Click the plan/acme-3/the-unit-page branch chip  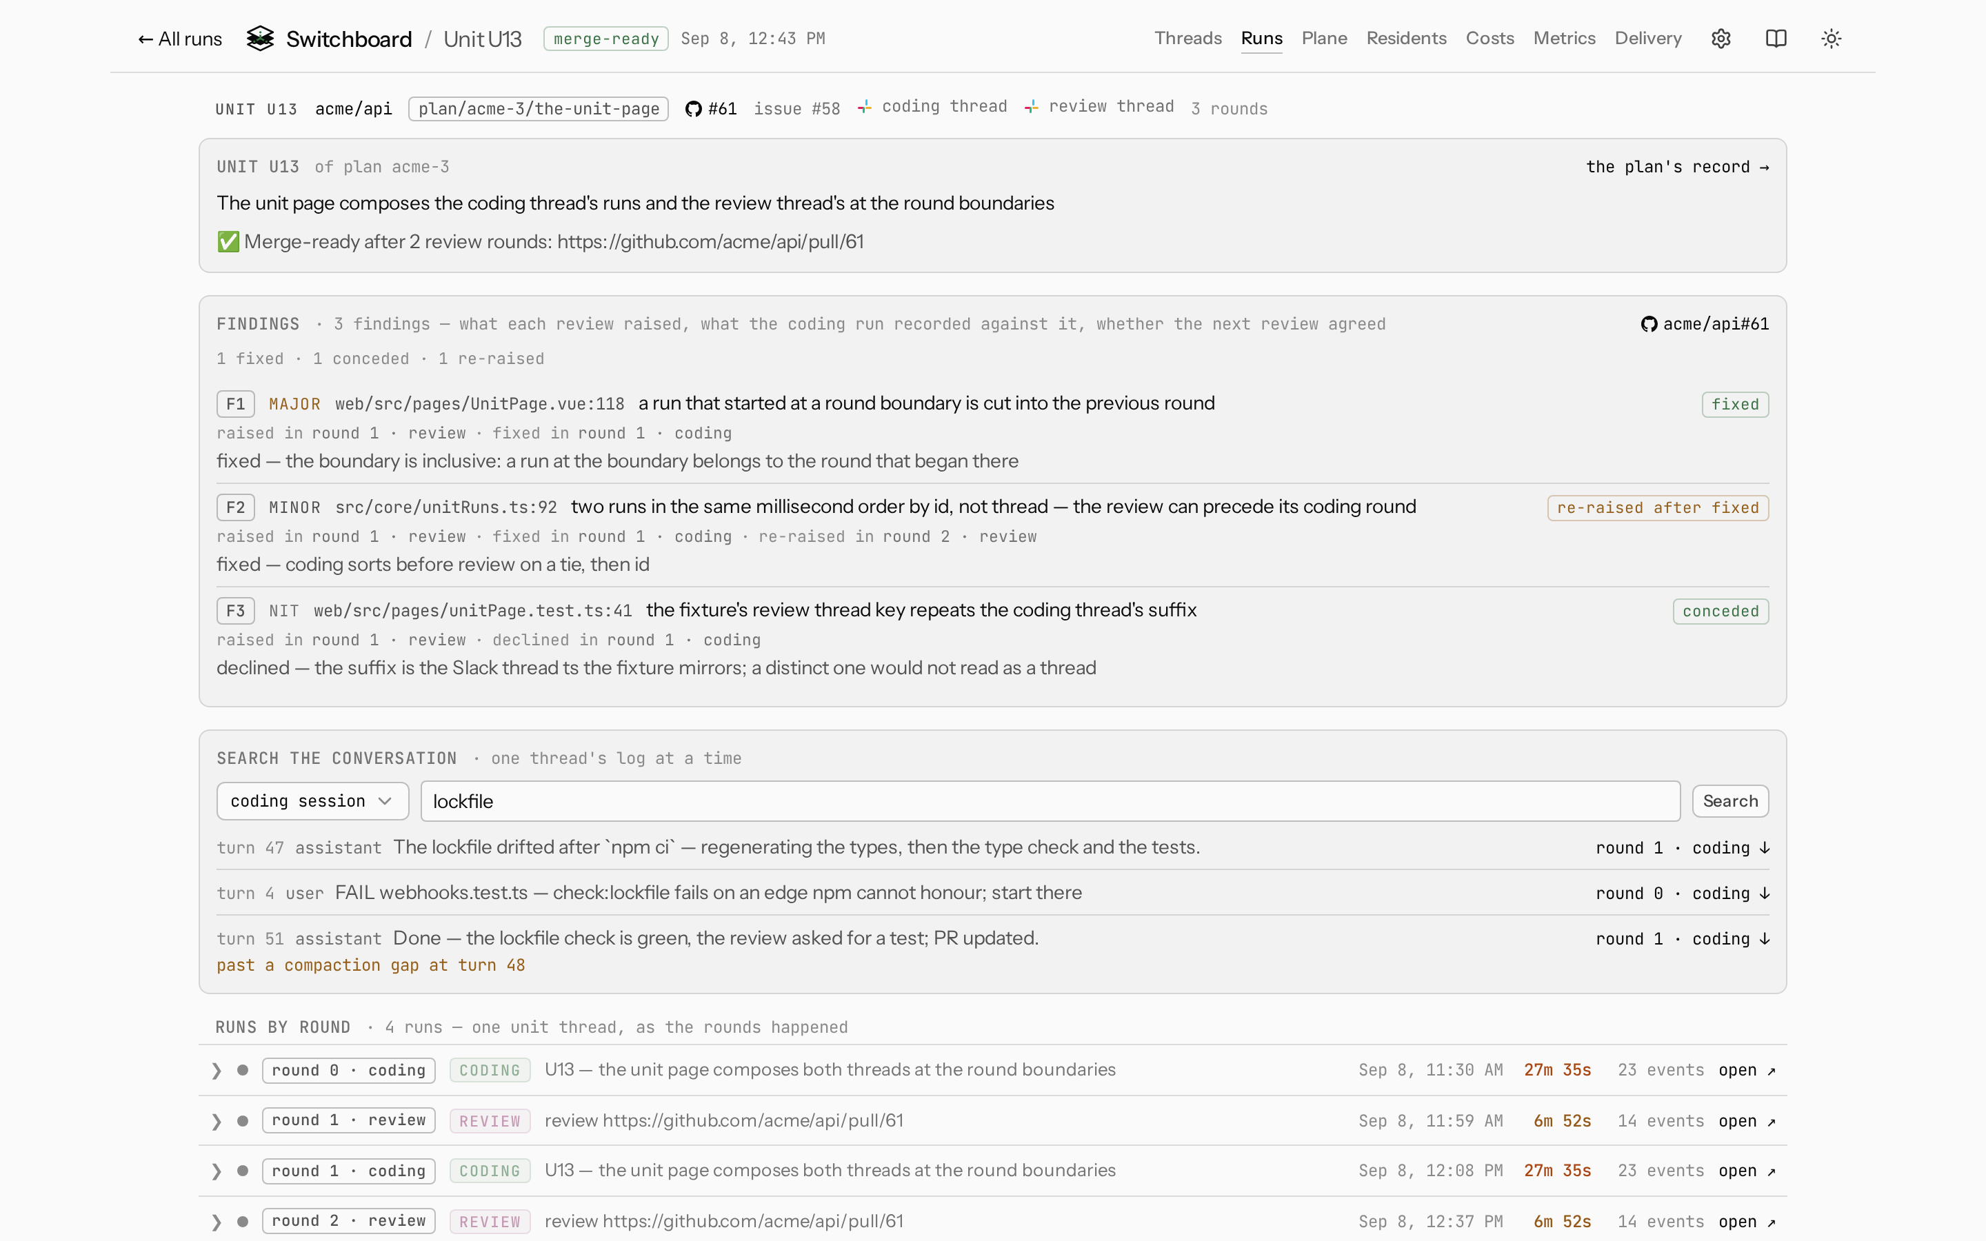coord(539,109)
